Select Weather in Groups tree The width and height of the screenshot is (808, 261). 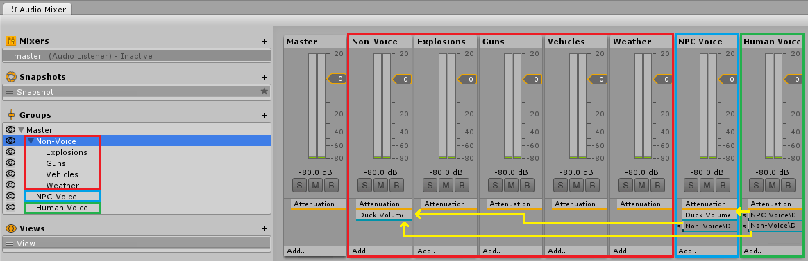[x=62, y=186]
